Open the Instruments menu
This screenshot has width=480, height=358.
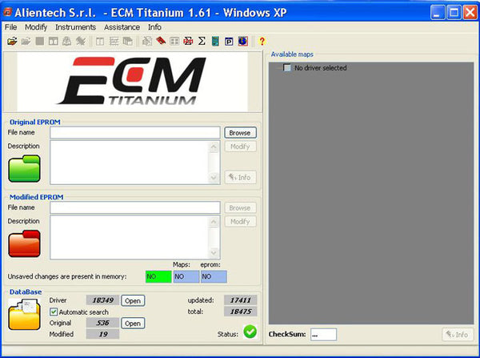click(75, 27)
